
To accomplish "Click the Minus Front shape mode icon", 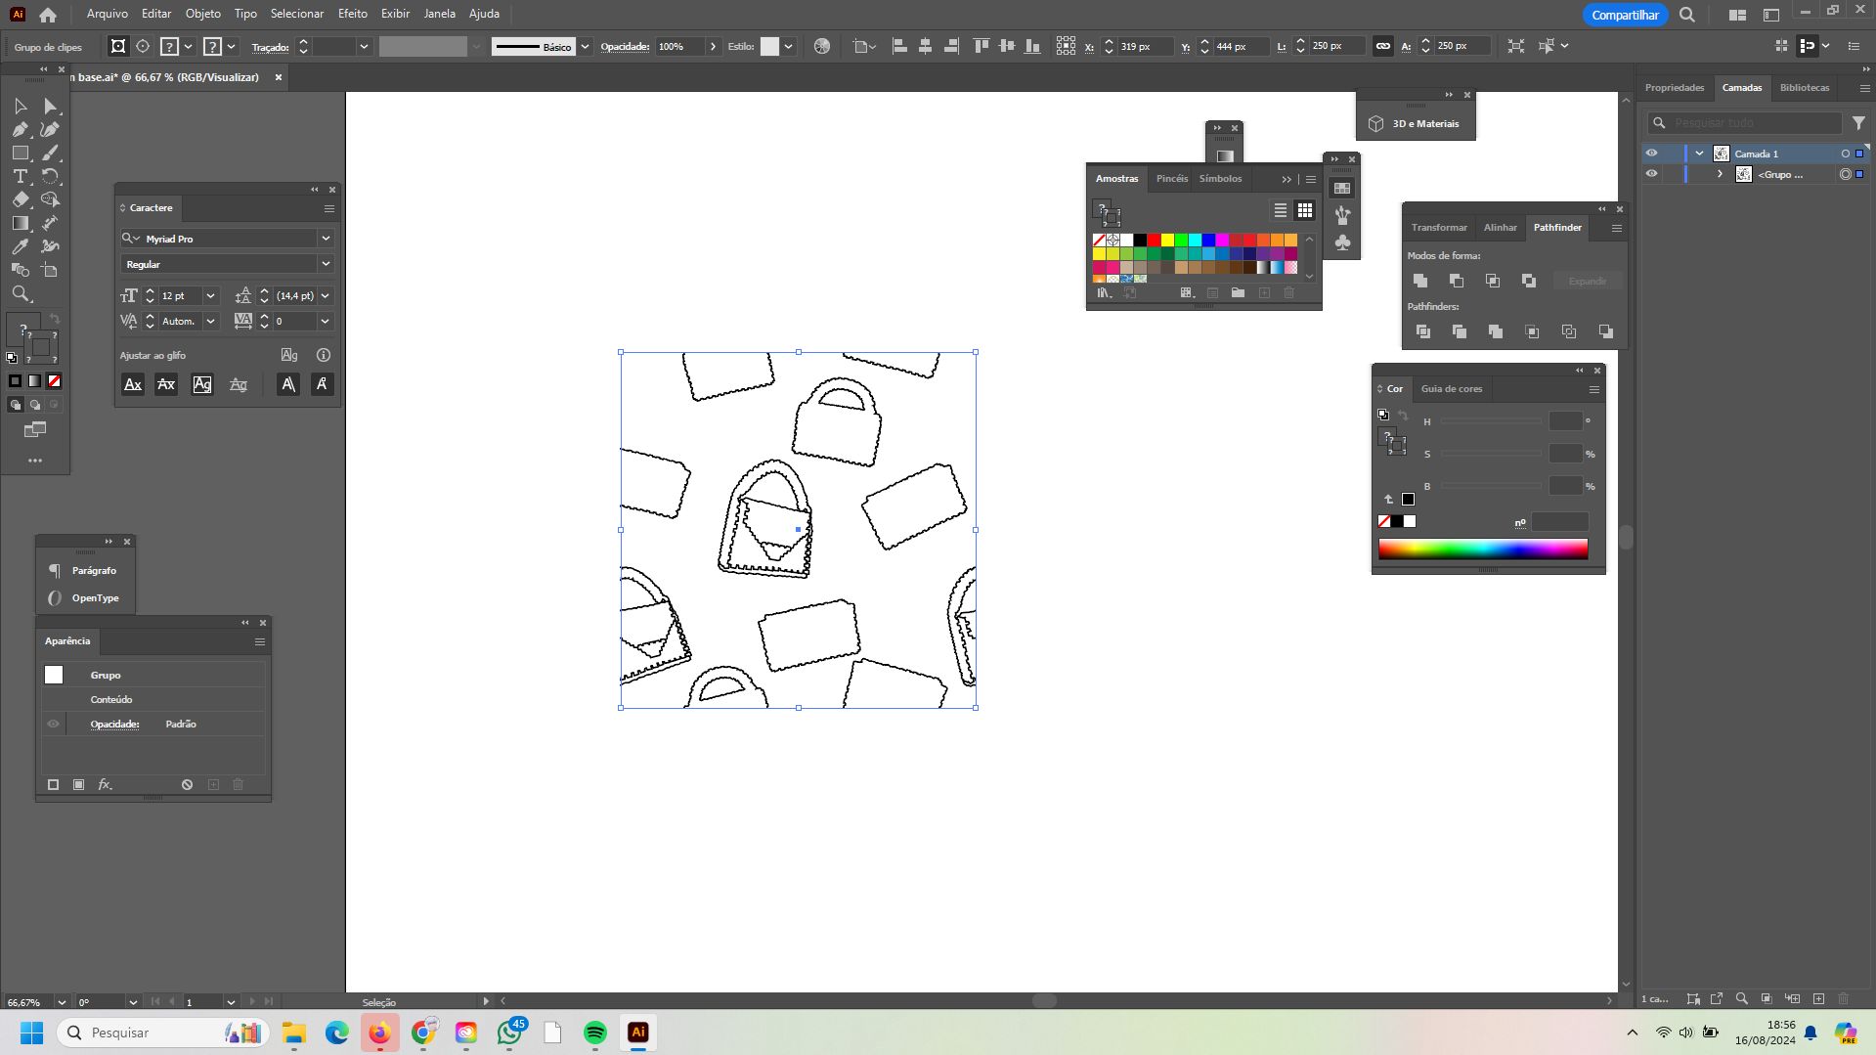I will (x=1457, y=281).
